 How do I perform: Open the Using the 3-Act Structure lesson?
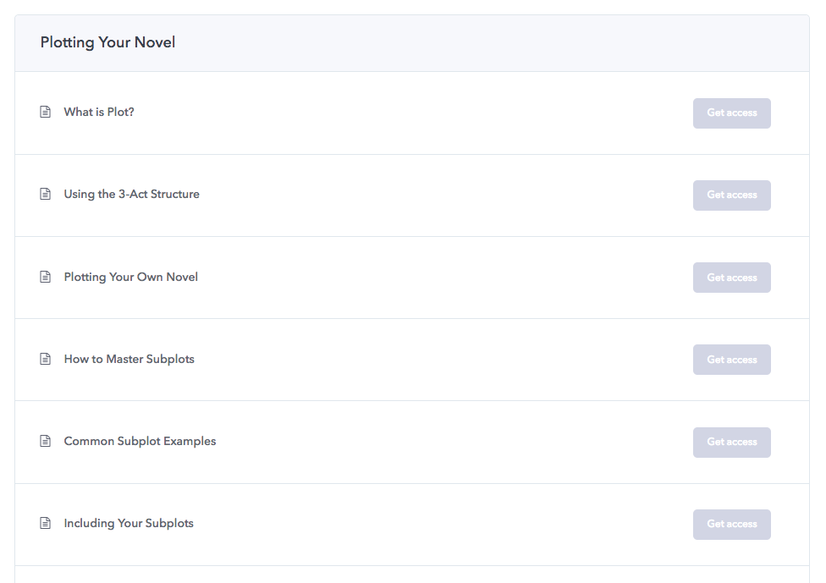coord(132,194)
